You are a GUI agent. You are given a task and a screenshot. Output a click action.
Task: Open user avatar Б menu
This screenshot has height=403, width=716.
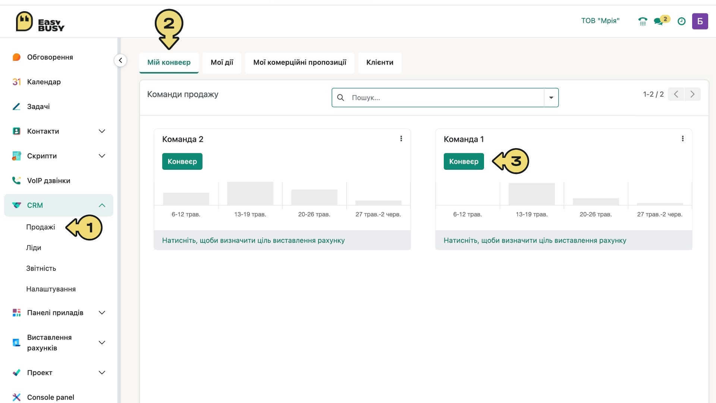(700, 21)
